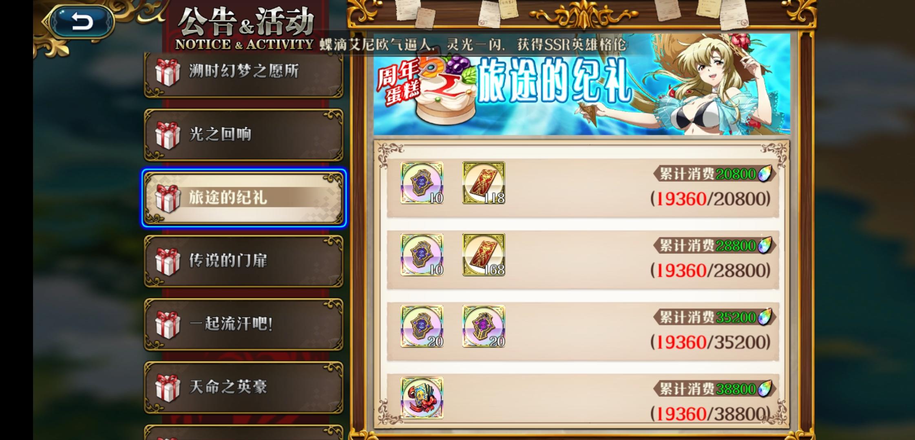915x440 pixels.
Task: Open the 天命之英豪 activity
Action: click(243, 387)
